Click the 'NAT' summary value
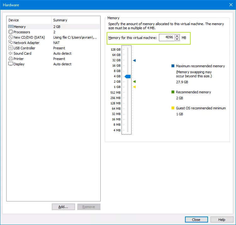The width and height of the screenshot is (236, 225). click(x=56, y=43)
